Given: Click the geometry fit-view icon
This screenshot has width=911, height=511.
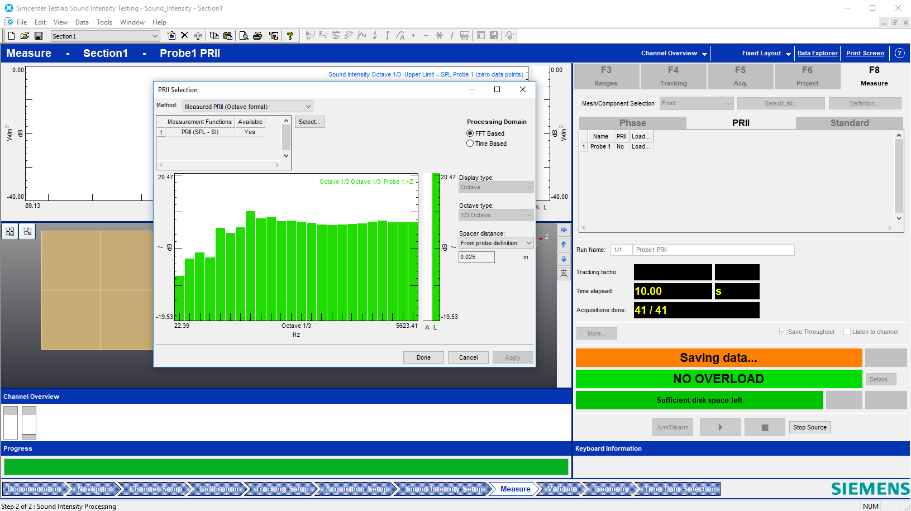Looking at the screenshot, I should 10,231.
